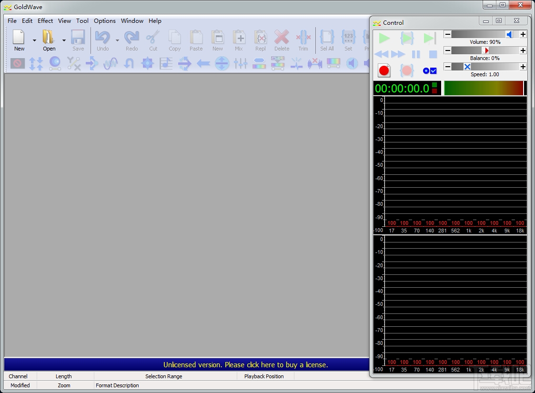This screenshot has width=535, height=393.
Task: Expand the Undo history dropdown arrow
Action: [x=117, y=40]
